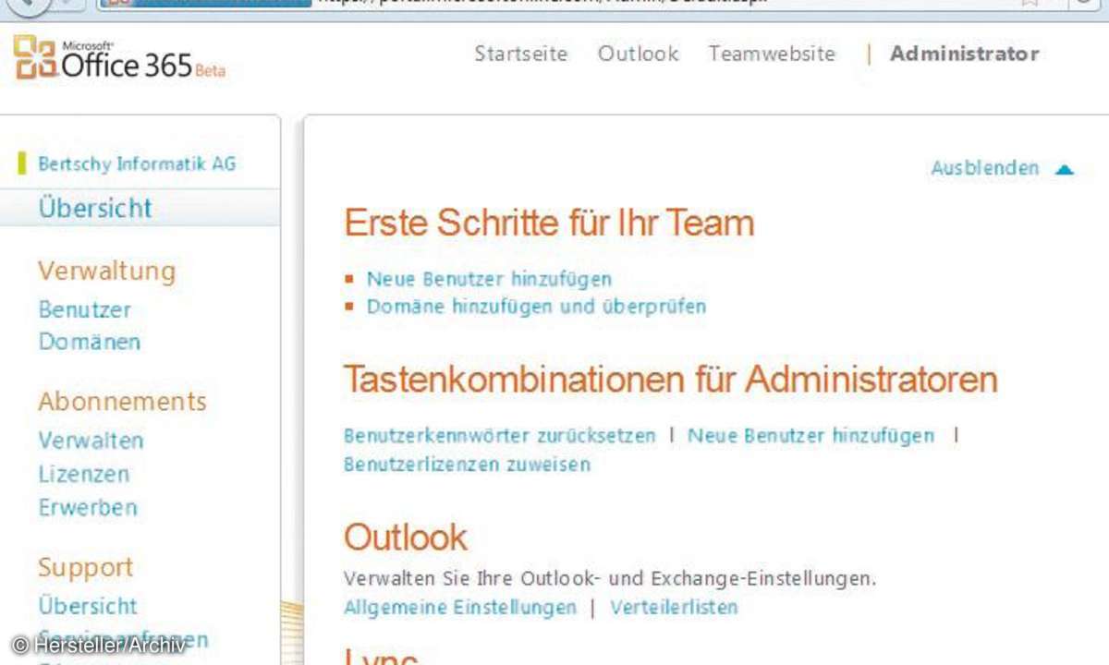The image size is (1109, 665).
Task: Click the Support sidebar heading
Action: 85,567
